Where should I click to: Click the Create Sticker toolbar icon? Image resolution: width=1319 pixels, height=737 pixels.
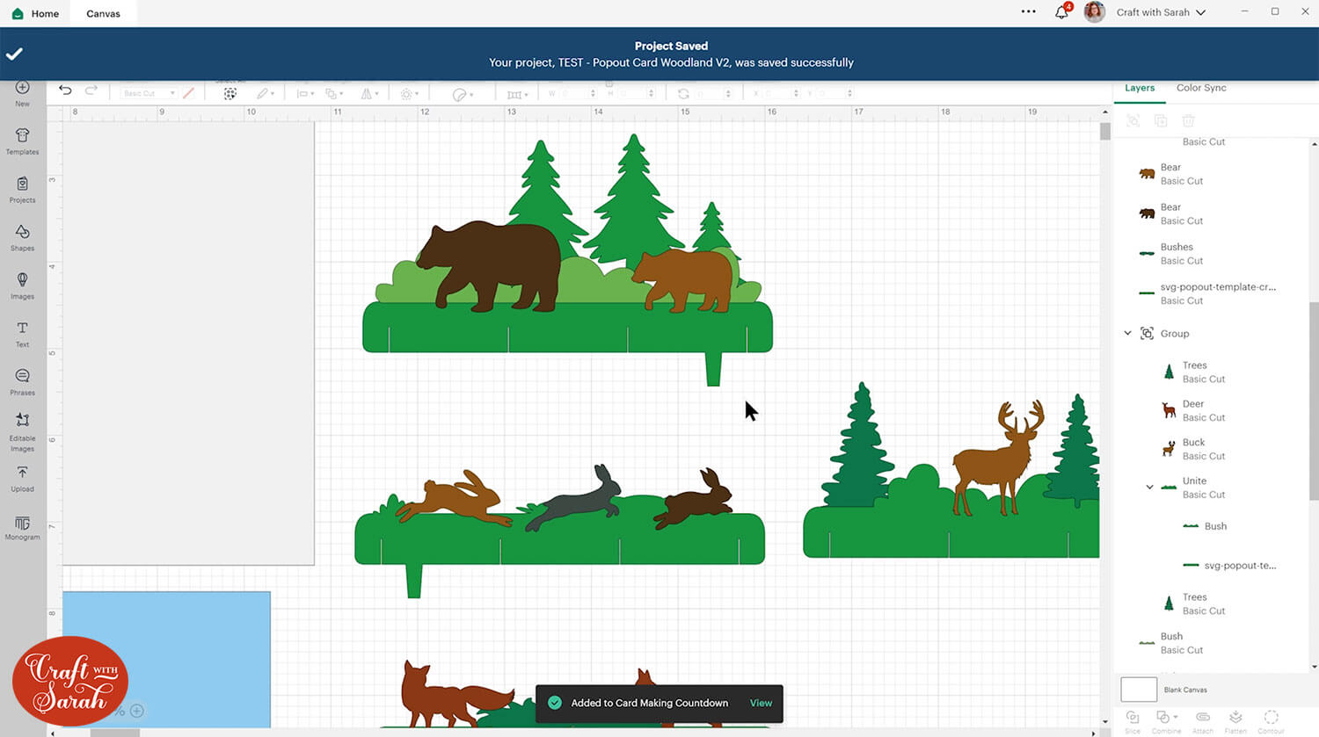click(x=462, y=94)
